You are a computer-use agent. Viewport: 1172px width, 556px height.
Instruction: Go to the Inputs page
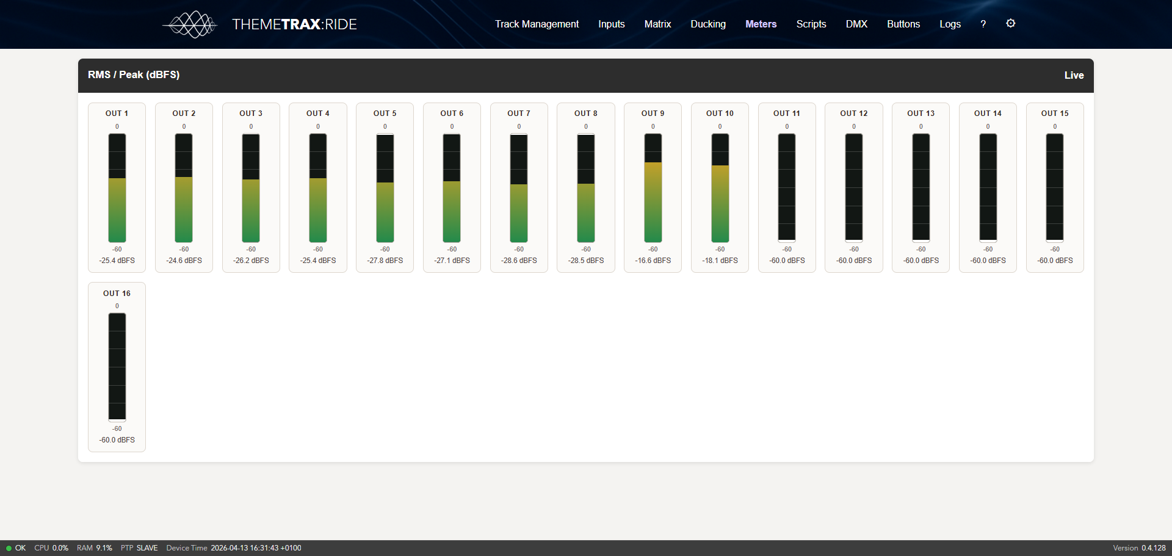tap(611, 24)
